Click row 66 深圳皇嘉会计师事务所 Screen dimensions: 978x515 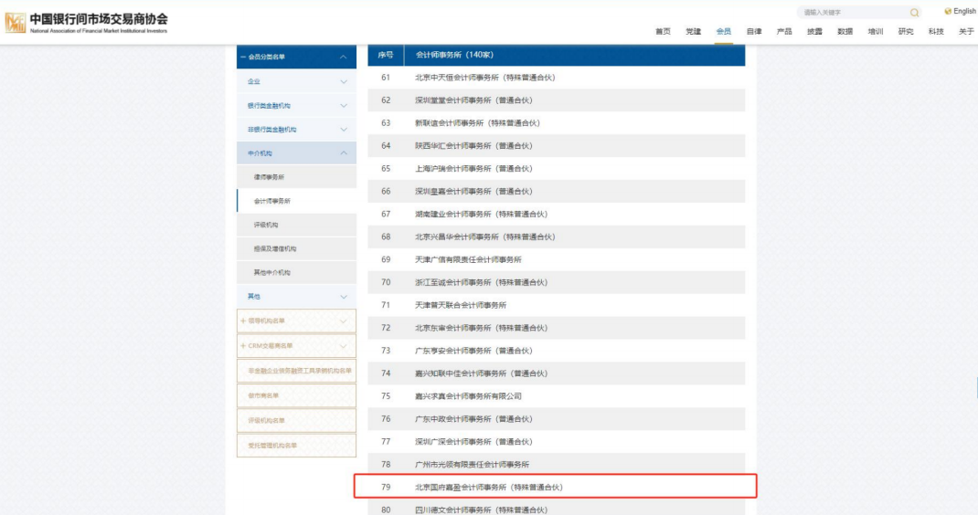coord(557,192)
